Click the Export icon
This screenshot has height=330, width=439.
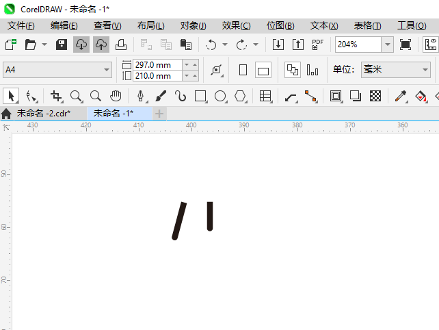(x=298, y=45)
